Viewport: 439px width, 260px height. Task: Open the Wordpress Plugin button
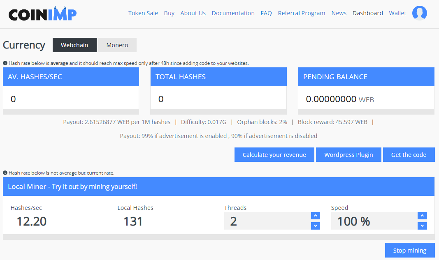point(348,154)
